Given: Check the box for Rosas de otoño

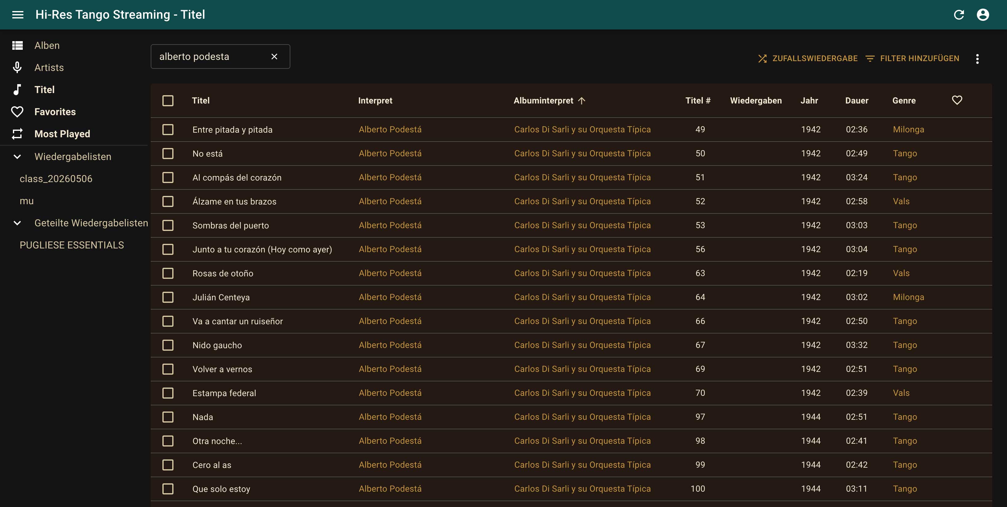Looking at the screenshot, I should (x=168, y=273).
